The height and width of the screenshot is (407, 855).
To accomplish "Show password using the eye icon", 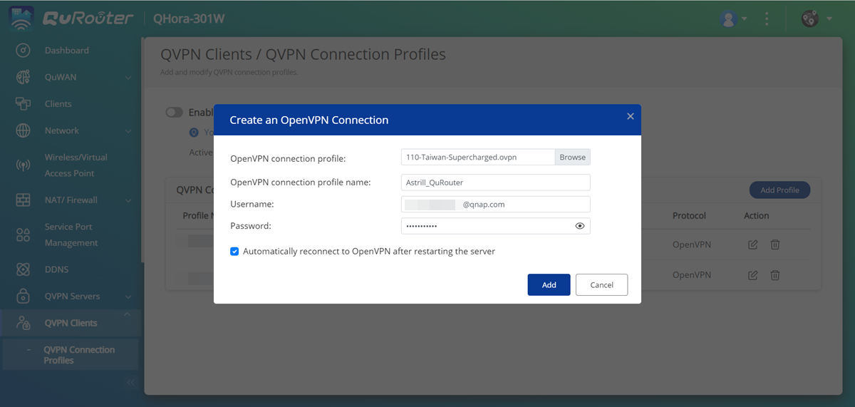I will click(x=580, y=226).
